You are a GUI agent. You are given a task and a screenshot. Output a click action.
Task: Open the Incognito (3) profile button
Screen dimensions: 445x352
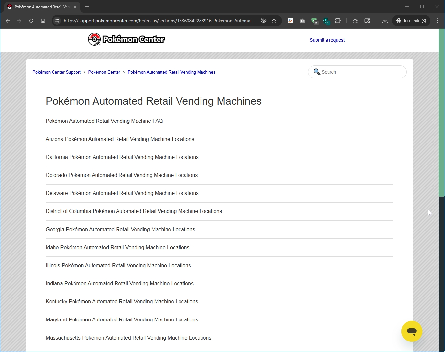(x=411, y=21)
